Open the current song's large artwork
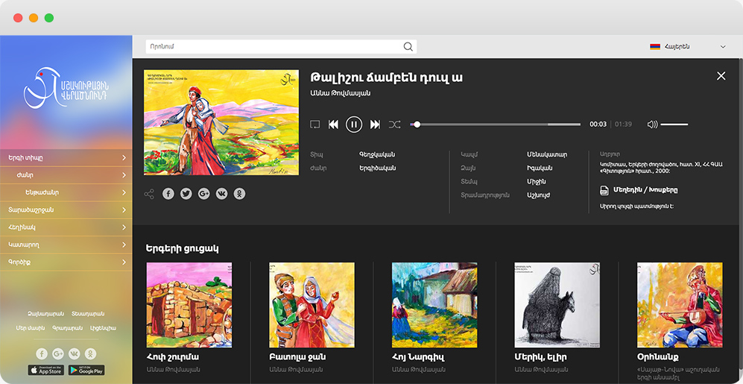Viewport: 743px width, 384px height. coord(221,122)
